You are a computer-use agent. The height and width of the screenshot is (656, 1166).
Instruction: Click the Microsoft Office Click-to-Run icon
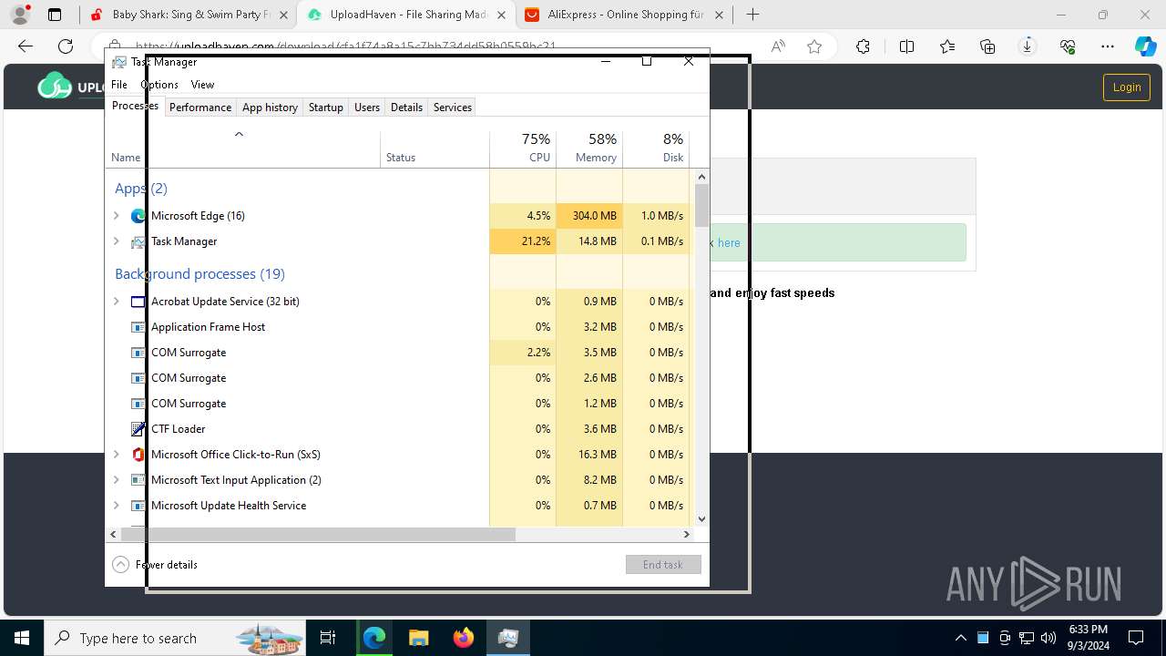coord(138,455)
